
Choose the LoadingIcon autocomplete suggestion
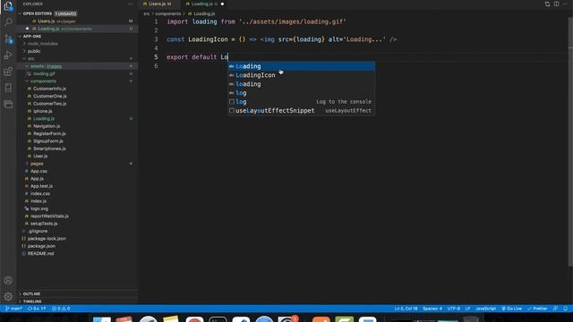(x=302, y=75)
